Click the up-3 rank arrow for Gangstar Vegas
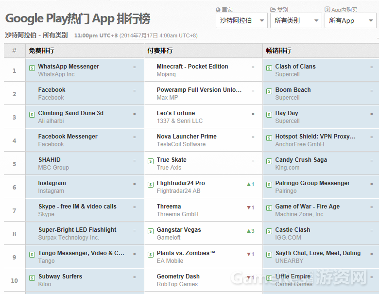The image size is (379, 294). (x=250, y=231)
